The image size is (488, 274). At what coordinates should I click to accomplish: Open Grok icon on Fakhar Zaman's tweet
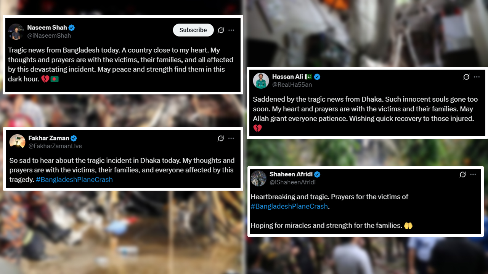point(221,139)
